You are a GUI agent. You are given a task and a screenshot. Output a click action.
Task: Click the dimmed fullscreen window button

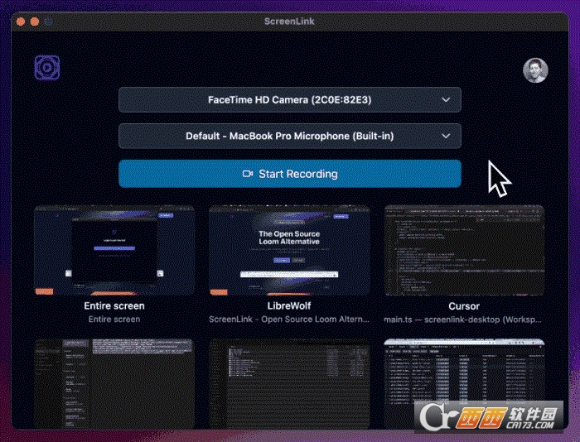[x=48, y=22]
